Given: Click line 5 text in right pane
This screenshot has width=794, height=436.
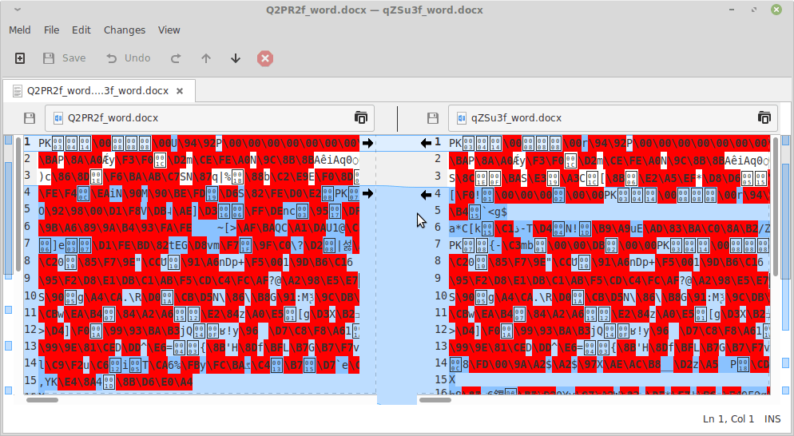Looking at the screenshot, I should tap(478, 212).
